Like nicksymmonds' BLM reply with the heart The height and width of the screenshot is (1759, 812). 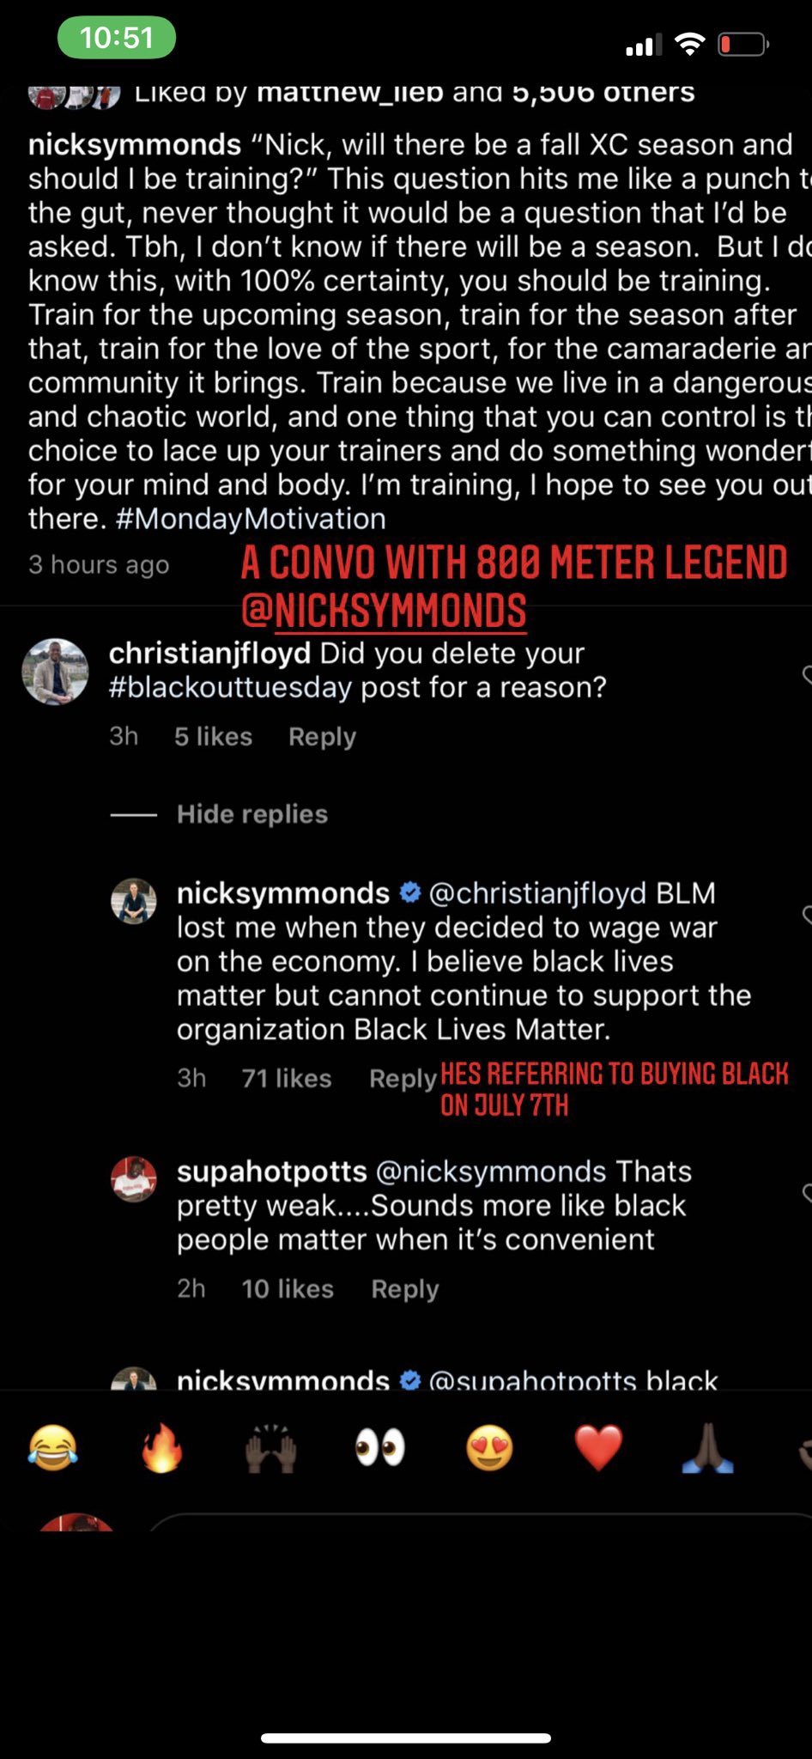(807, 913)
